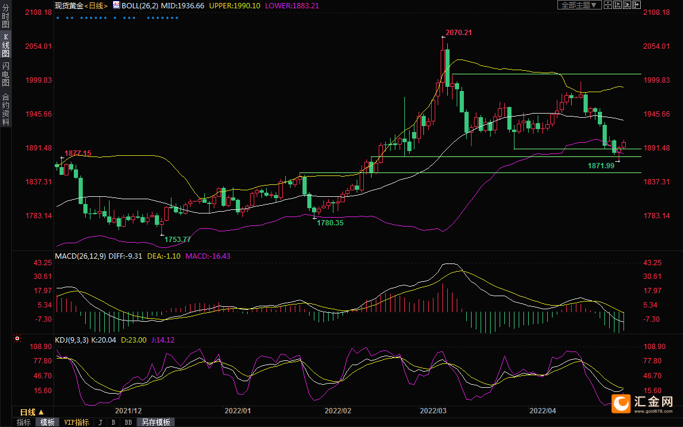The width and height of the screenshot is (683, 427).
Task: Click the red sun icon beside the KDJ panel
Action: tap(17, 338)
